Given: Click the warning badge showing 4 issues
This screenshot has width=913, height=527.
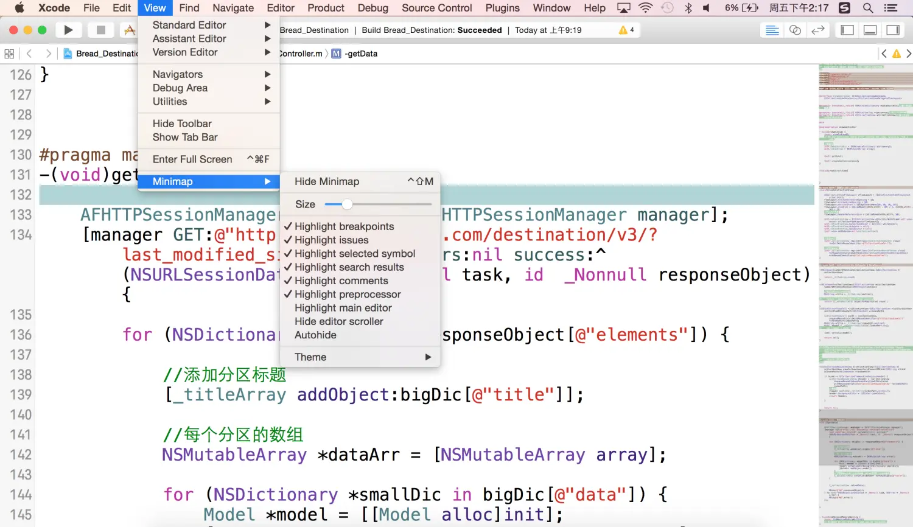Looking at the screenshot, I should (x=626, y=30).
